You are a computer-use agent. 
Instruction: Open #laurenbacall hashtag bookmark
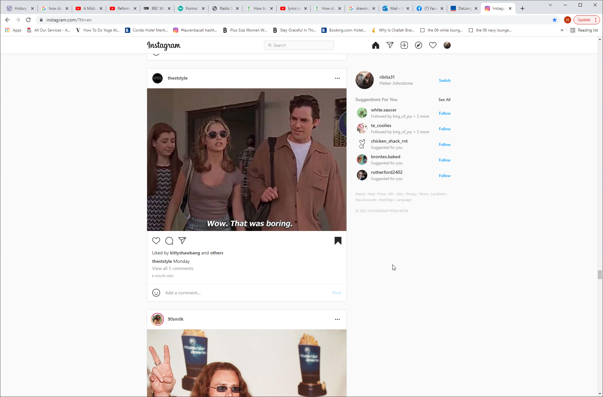(x=195, y=30)
